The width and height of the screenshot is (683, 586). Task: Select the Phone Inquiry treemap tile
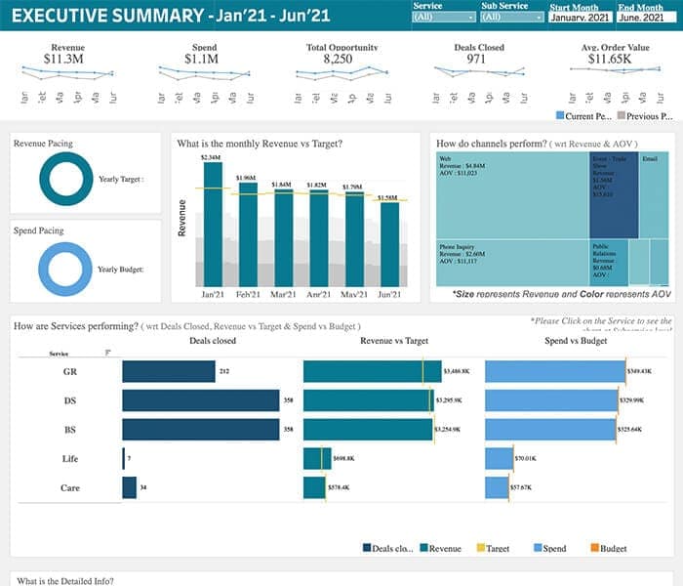click(x=512, y=263)
